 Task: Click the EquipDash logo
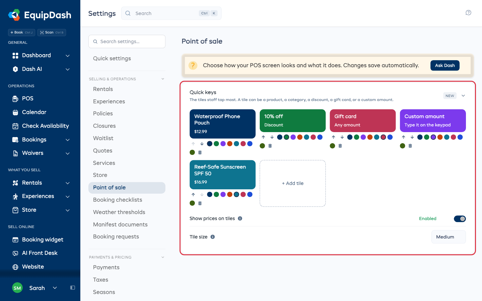point(40,15)
